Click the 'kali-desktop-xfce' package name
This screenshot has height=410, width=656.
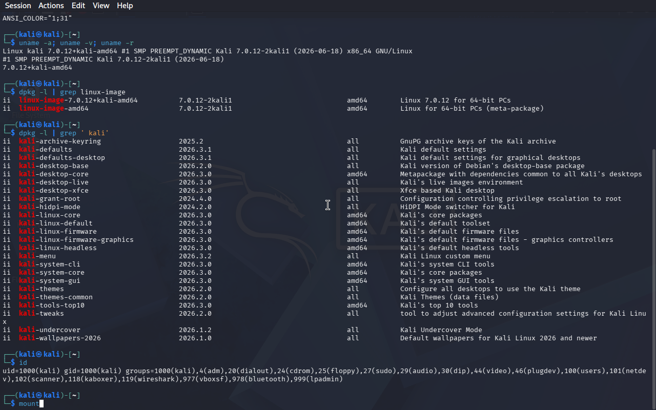click(x=54, y=191)
